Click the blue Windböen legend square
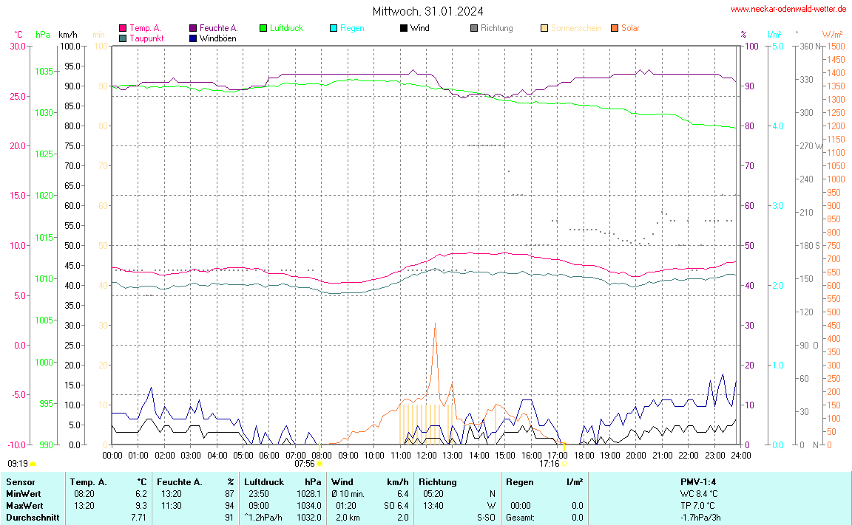This screenshot has height=525, width=852. [x=193, y=38]
